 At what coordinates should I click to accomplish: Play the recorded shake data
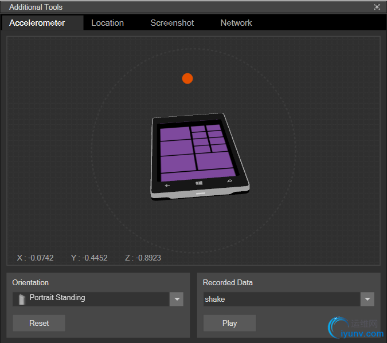tap(229, 323)
